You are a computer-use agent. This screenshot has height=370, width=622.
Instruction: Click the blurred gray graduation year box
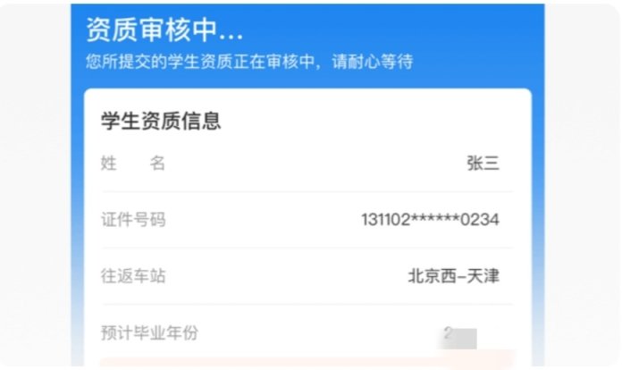tap(458, 339)
